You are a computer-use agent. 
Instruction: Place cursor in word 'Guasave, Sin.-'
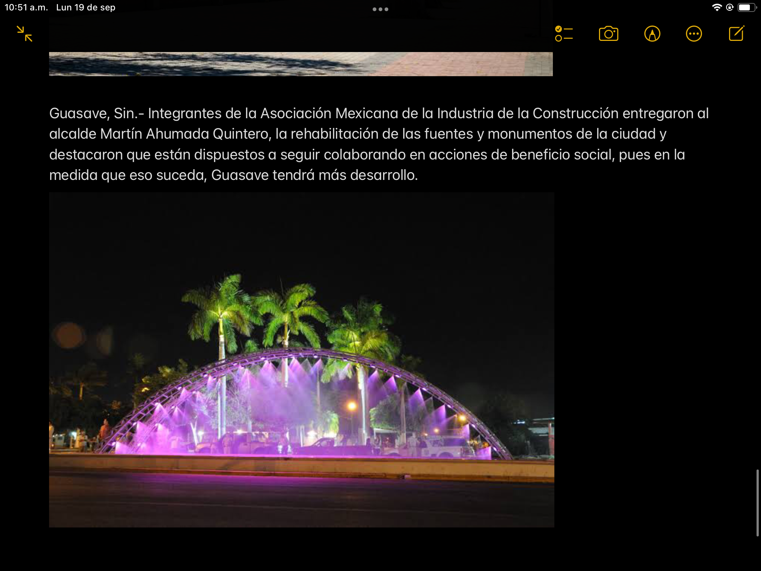96,113
